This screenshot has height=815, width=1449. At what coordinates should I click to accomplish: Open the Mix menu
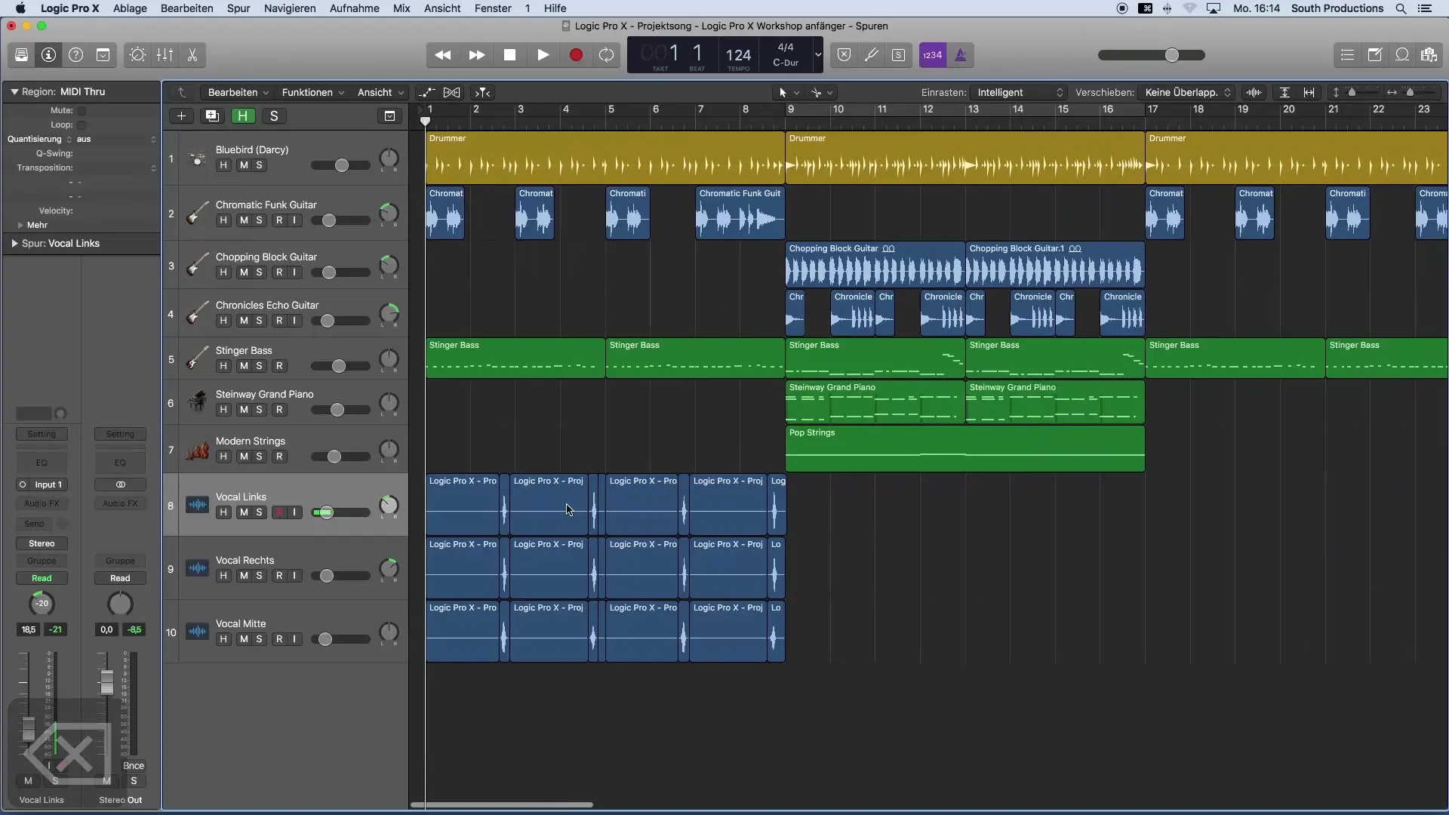click(401, 8)
